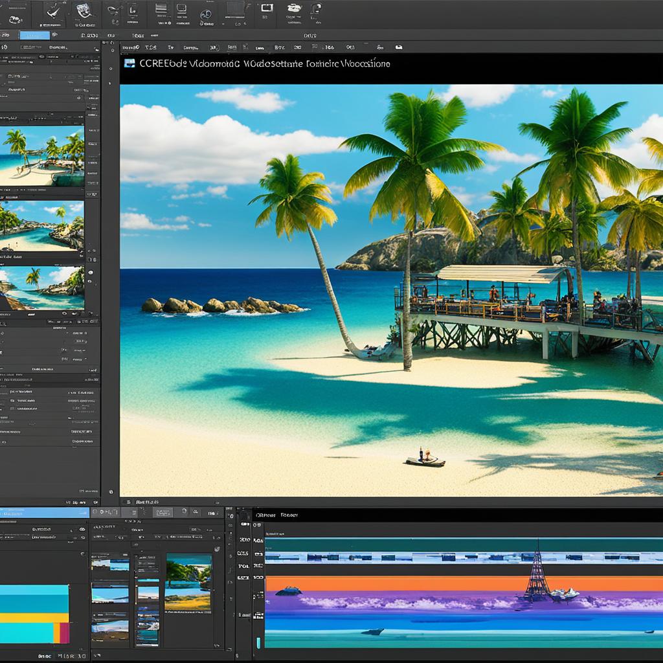Screen dimensions: 663x663
Task: Click the circular globe-like icon in top toolbar
Action: click(x=206, y=15)
